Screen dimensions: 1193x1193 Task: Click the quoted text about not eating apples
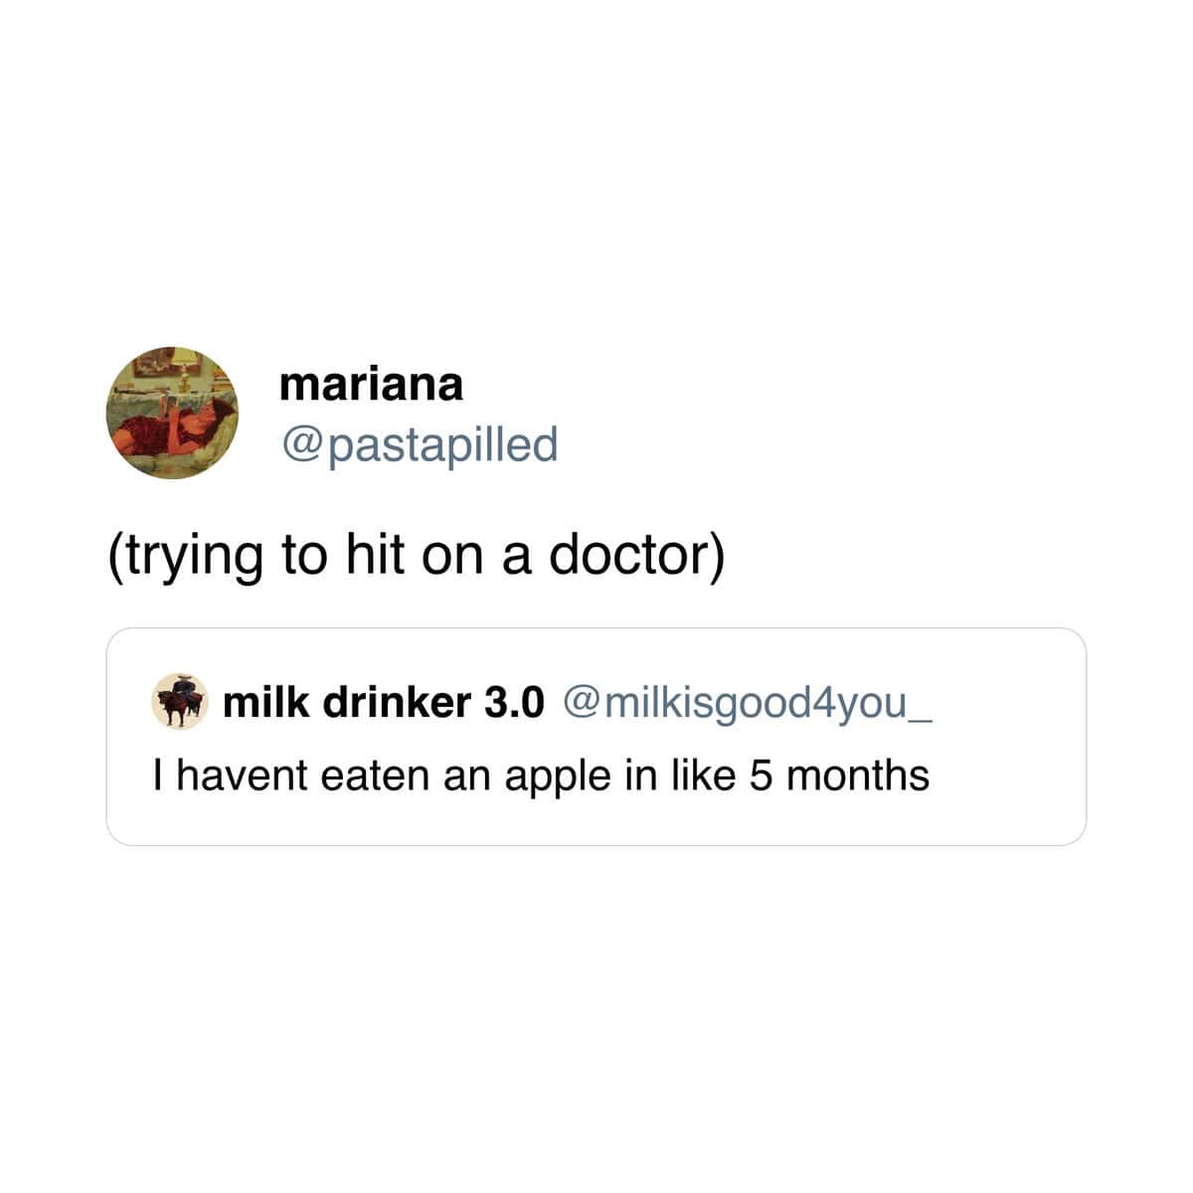click(x=541, y=775)
